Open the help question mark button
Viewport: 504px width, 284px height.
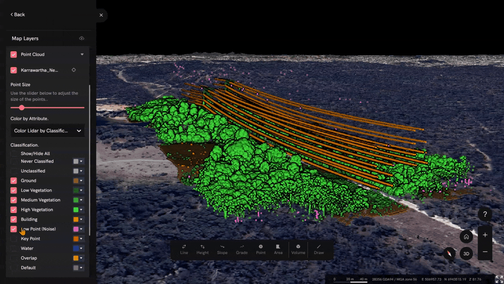point(485,214)
